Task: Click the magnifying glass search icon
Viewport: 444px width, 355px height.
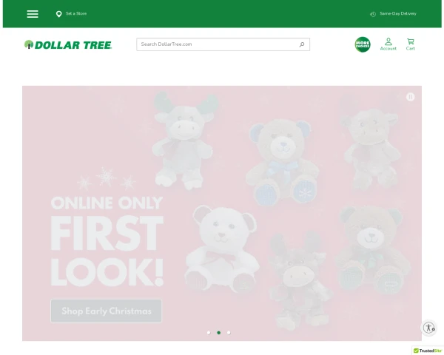Action: tap(302, 44)
